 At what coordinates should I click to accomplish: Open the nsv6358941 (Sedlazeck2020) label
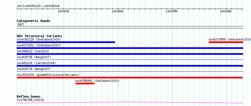tap(97, 81)
